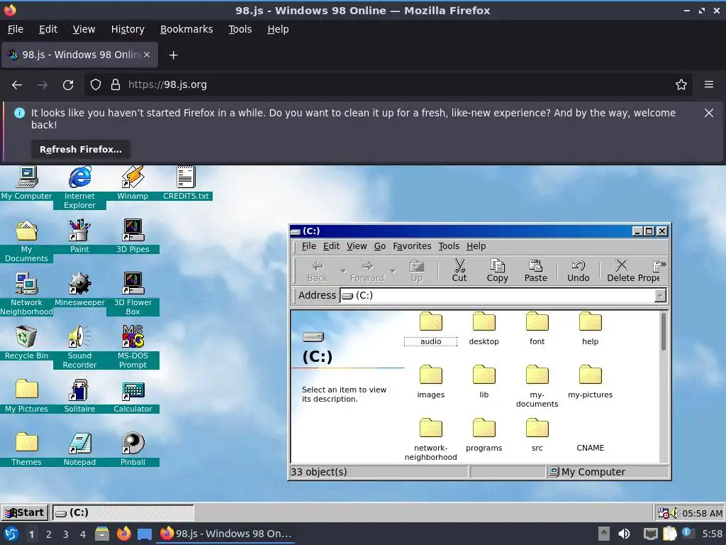Click the (C:) taskbar button
This screenshot has height=545, width=726.
tap(123, 512)
